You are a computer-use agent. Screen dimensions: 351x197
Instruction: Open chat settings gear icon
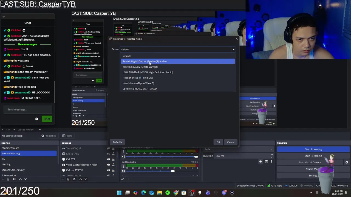pos(37,119)
